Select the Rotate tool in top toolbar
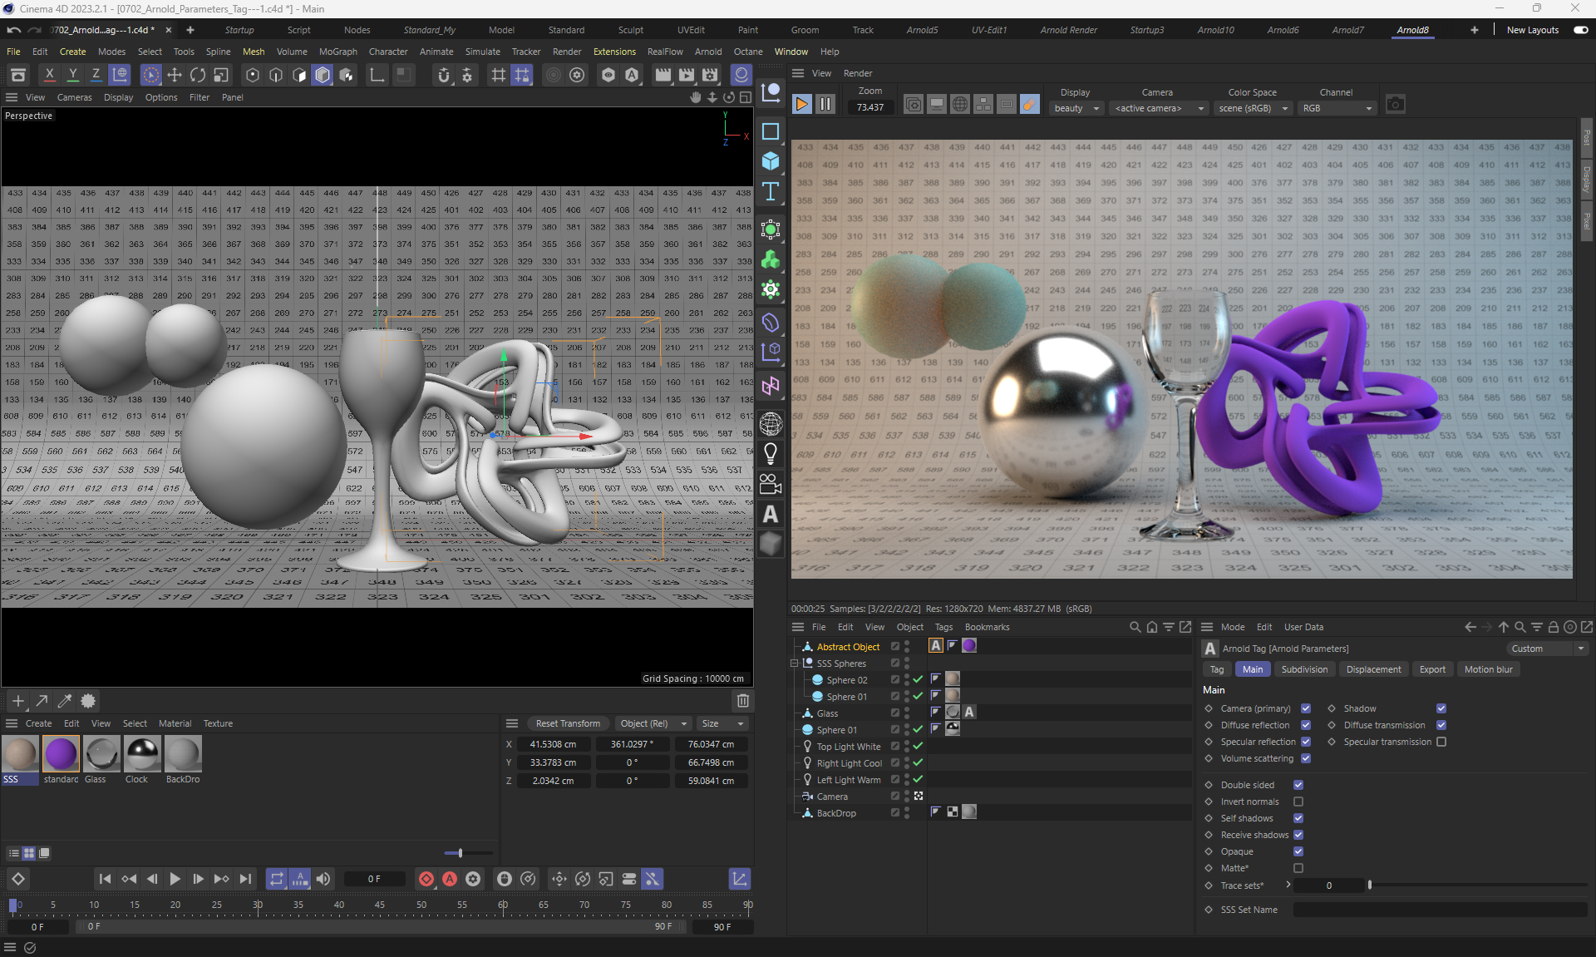 [x=198, y=76]
